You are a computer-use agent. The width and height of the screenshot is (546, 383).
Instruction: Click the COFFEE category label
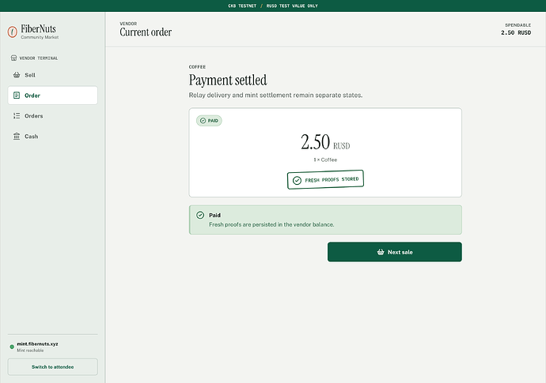(x=198, y=67)
